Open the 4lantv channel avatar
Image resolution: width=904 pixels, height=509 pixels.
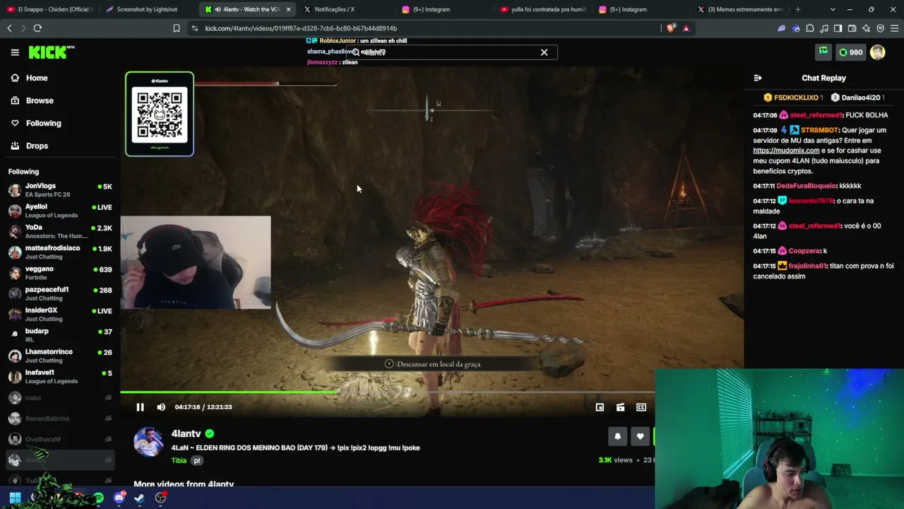(148, 441)
